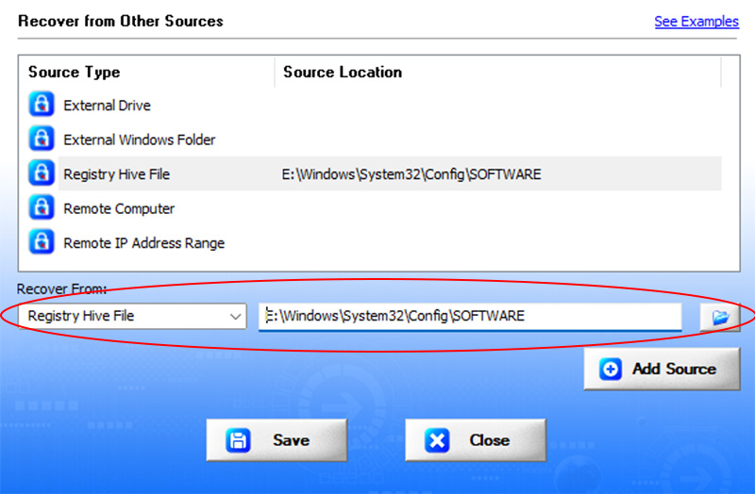This screenshot has width=755, height=494.
Task: Expand the Registry Hive File combo box arrow
Action: [x=235, y=317]
